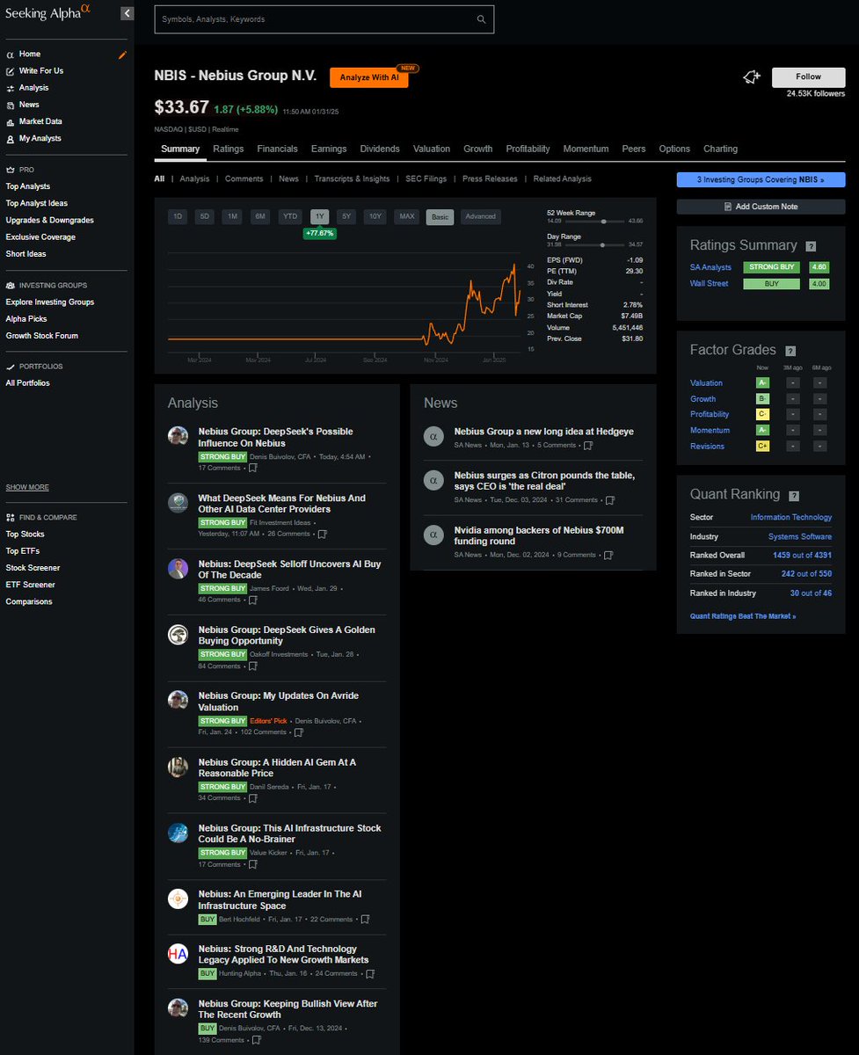Click the 52 Week Range slider marker
Screen dimensions: 859x1055
pos(603,221)
